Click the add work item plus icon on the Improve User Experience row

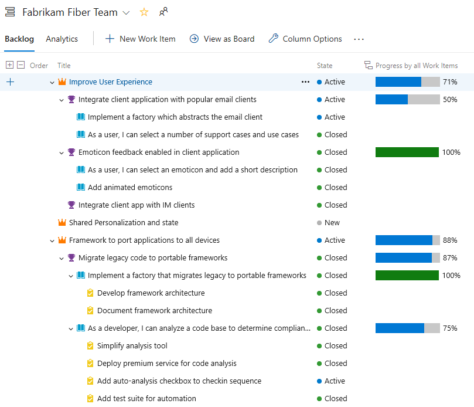9,82
